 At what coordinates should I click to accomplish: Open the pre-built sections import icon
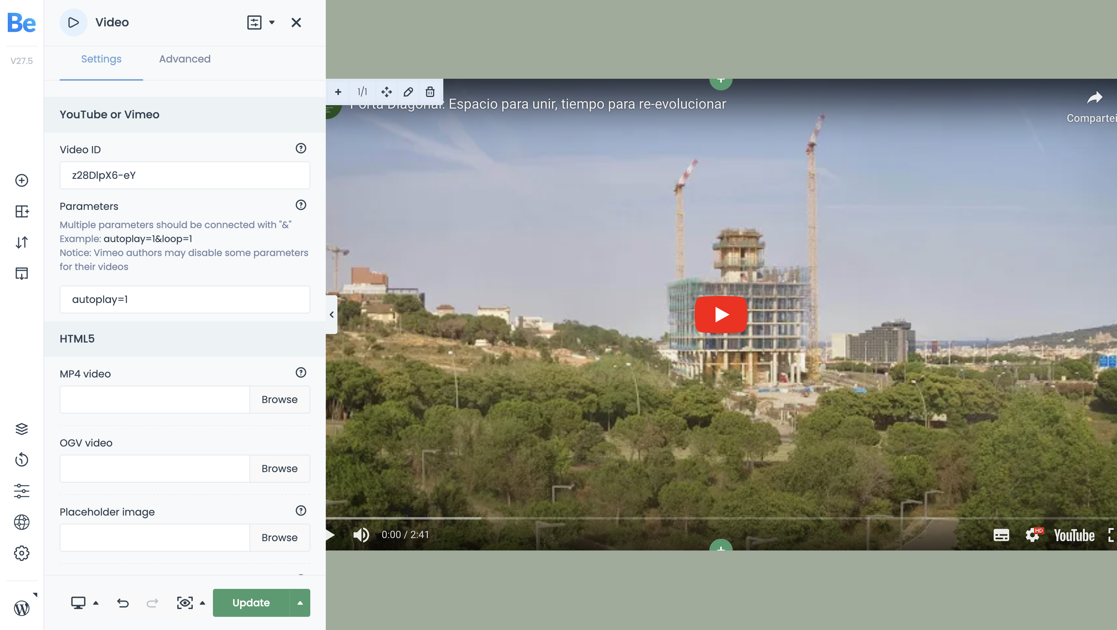(22, 273)
